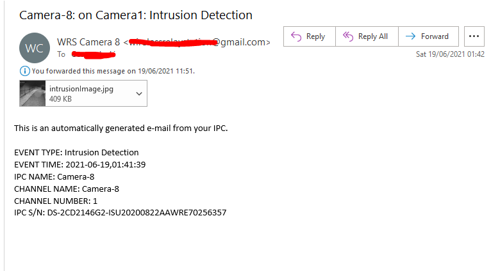This screenshot has width=491, height=271.
Task: Click the EVENT TIME line in body
Action: pyautogui.click(x=80, y=165)
